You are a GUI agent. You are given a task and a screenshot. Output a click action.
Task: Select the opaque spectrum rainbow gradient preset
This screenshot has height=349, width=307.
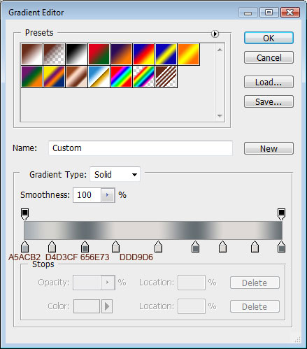click(x=121, y=77)
